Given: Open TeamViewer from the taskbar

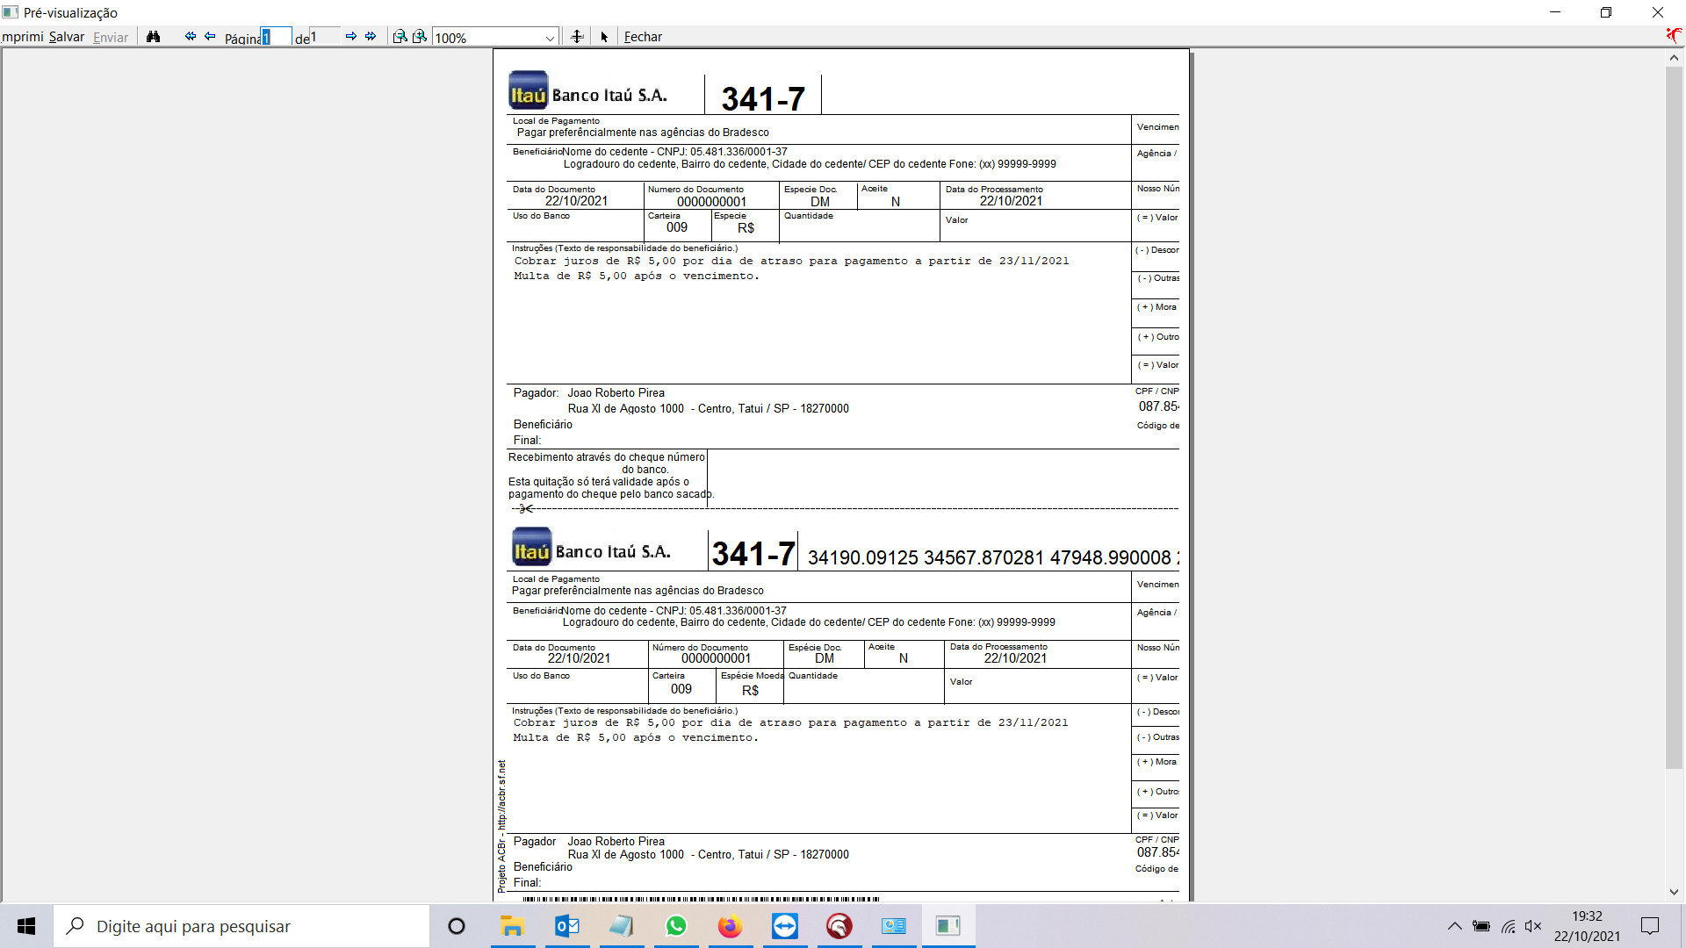Looking at the screenshot, I should 785,926.
